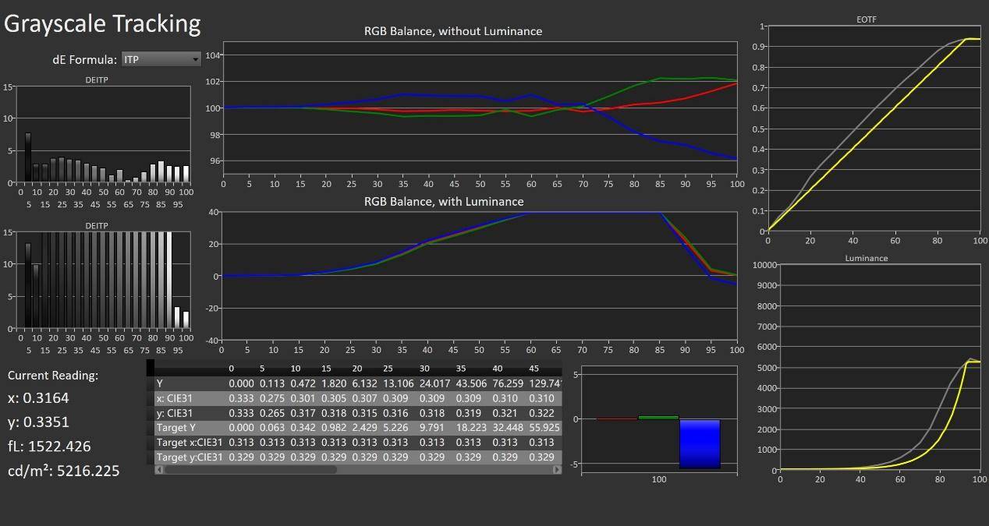989x526 pixels.
Task: Click the 45 column header in table
Action: tap(534, 369)
